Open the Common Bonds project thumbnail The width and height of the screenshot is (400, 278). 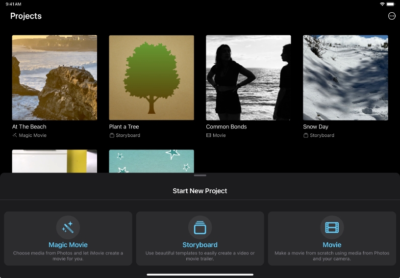[x=249, y=77]
